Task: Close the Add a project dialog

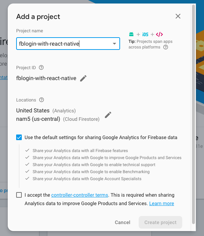Action: [178, 16]
